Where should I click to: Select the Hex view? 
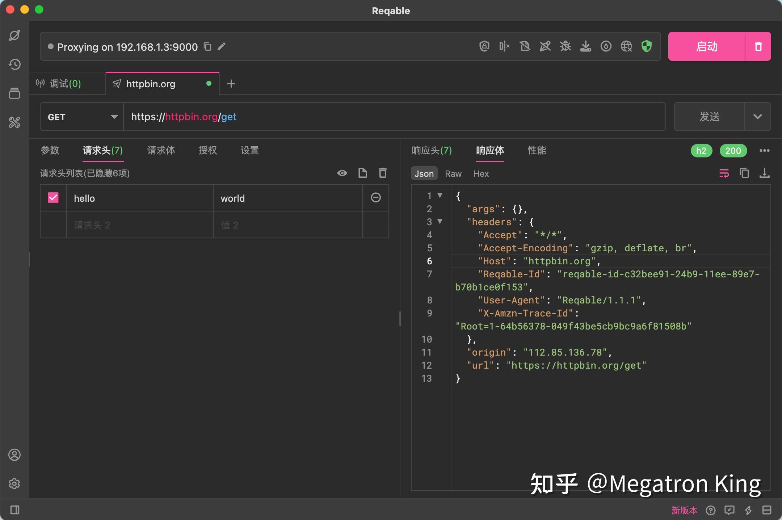coord(481,173)
